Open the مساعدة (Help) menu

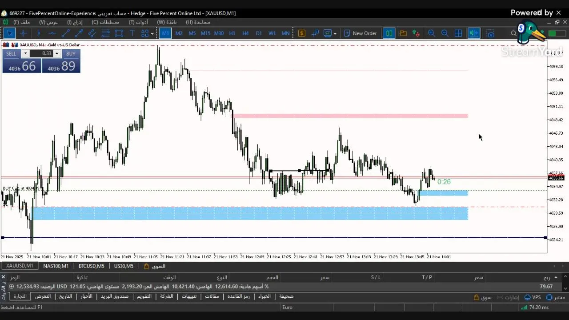point(198,22)
